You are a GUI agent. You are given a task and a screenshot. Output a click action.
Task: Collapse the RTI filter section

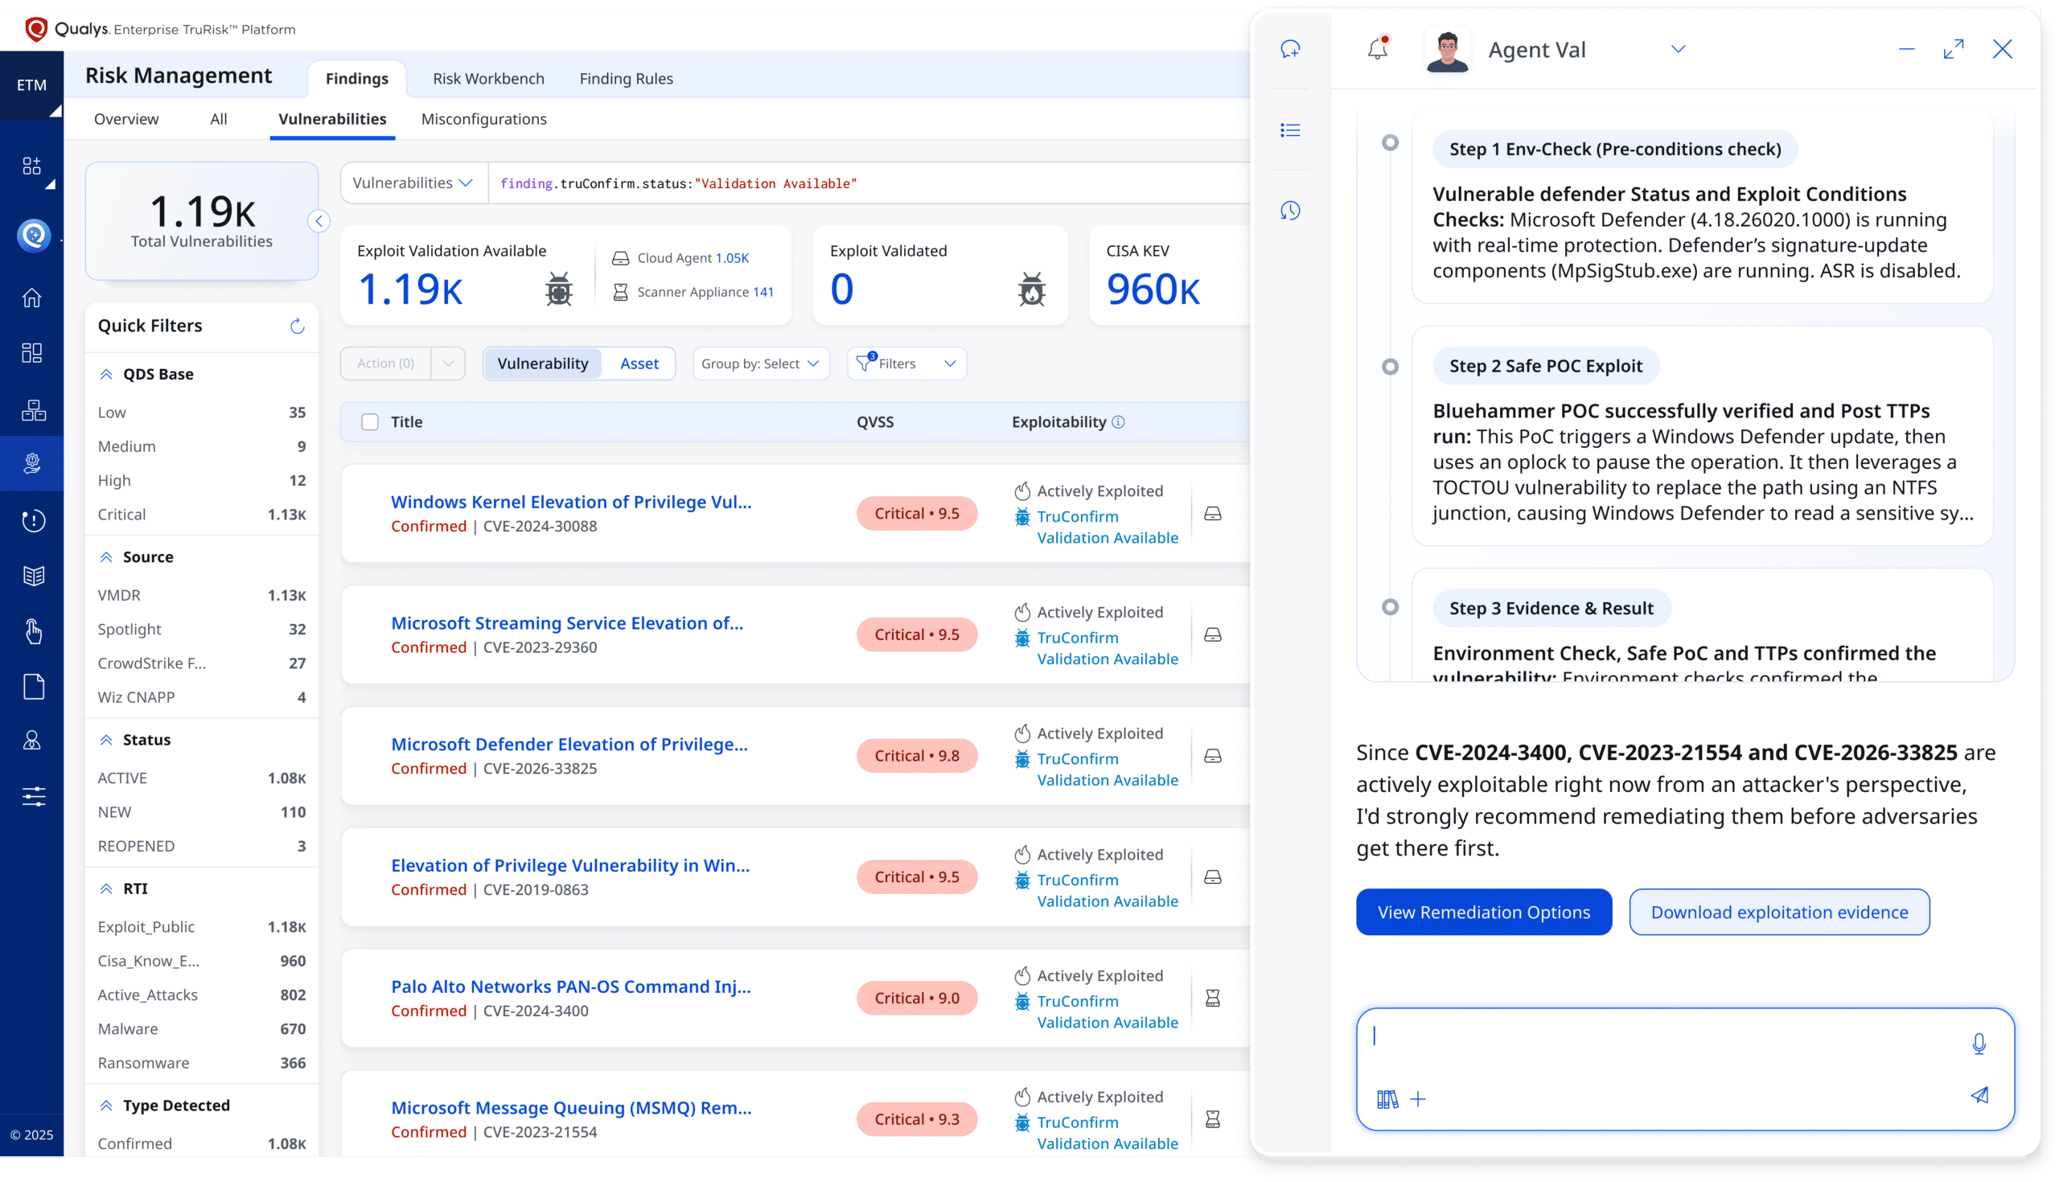click(106, 889)
